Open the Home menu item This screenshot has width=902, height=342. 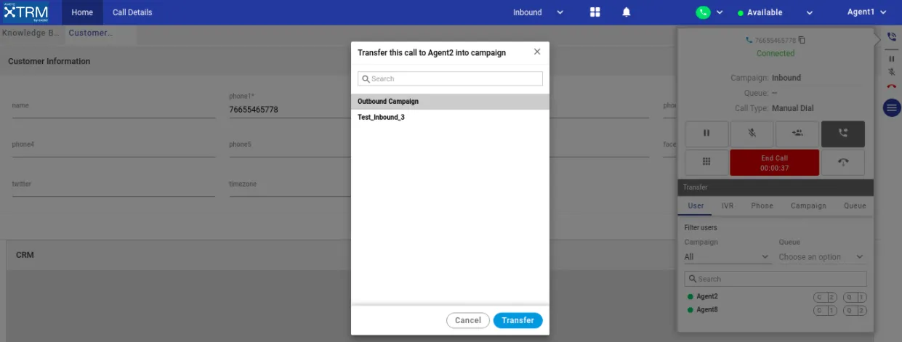(82, 12)
